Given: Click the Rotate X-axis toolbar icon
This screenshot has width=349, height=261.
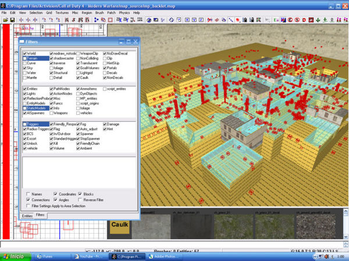Looking at the screenshot, I should [44, 20].
